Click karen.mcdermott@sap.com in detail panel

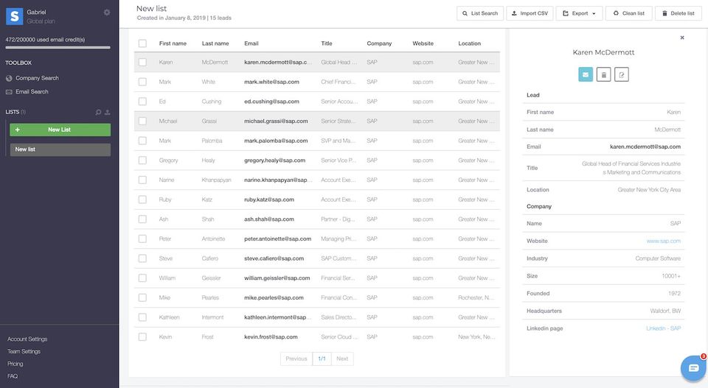pyautogui.click(x=645, y=147)
